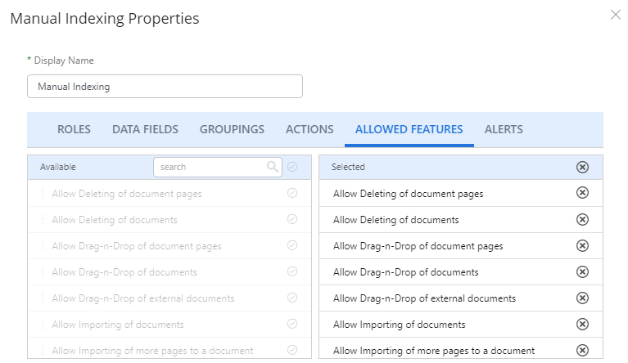Check available 'Allow Drag-n-Drop of documents' checkmark
This screenshot has width=628, height=363.
[292, 271]
